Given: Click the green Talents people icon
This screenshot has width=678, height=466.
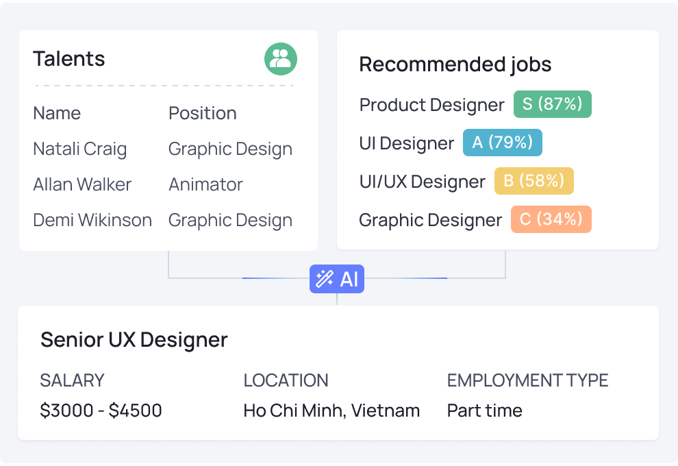Looking at the screenshot, I should (281, 59).
